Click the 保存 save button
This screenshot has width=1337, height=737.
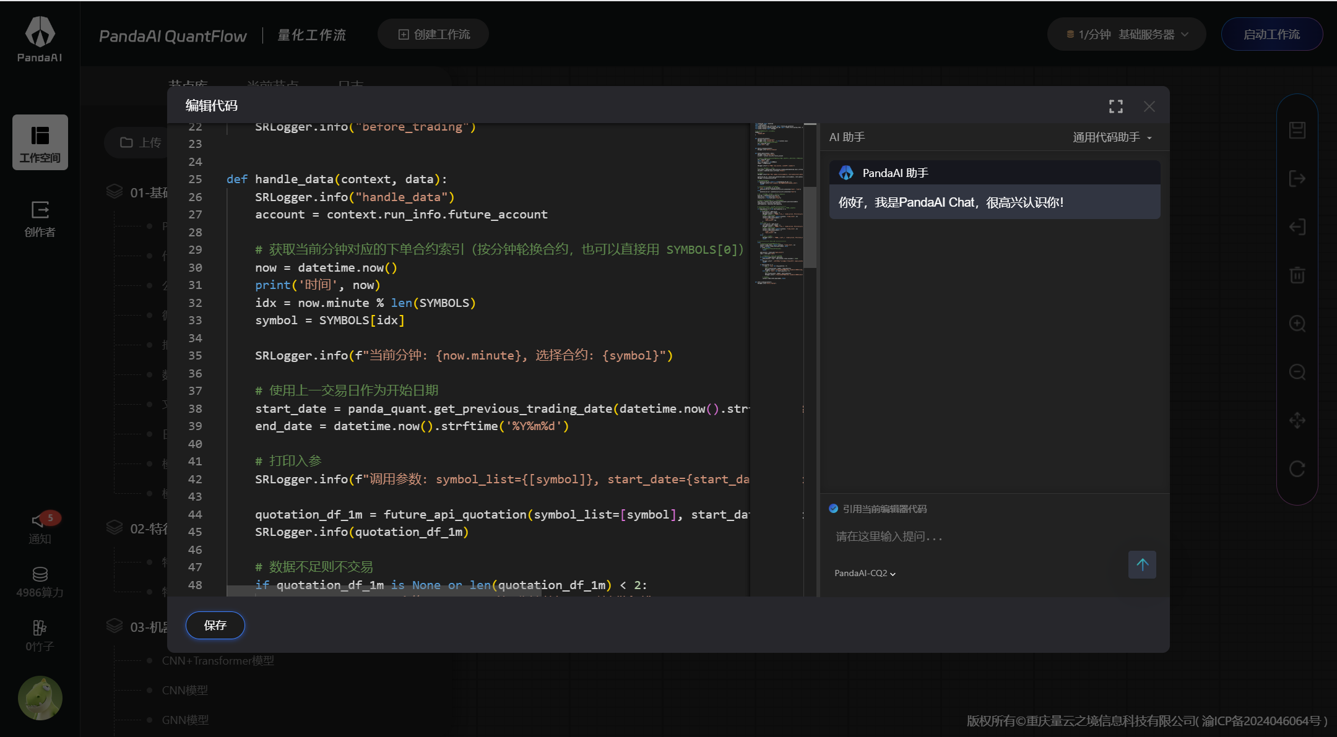point(215,625)
